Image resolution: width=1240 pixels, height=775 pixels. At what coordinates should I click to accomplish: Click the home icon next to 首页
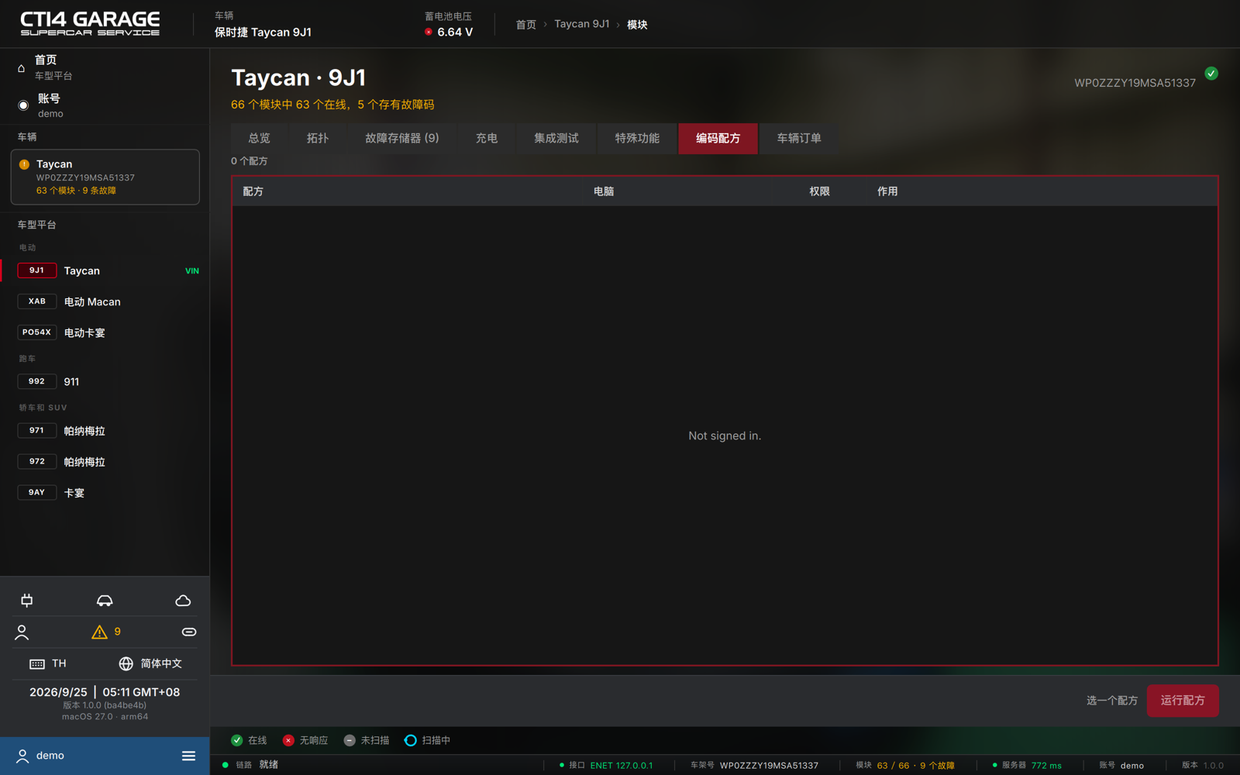click(x=22, y=68)
